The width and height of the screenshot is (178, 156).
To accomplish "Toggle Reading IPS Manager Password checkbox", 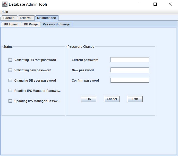I will [10, 91].
